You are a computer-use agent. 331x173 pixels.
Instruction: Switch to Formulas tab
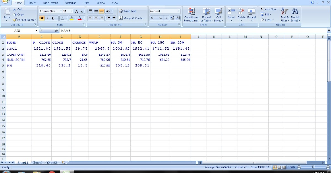pyautogui.click(x=70, y=3)
